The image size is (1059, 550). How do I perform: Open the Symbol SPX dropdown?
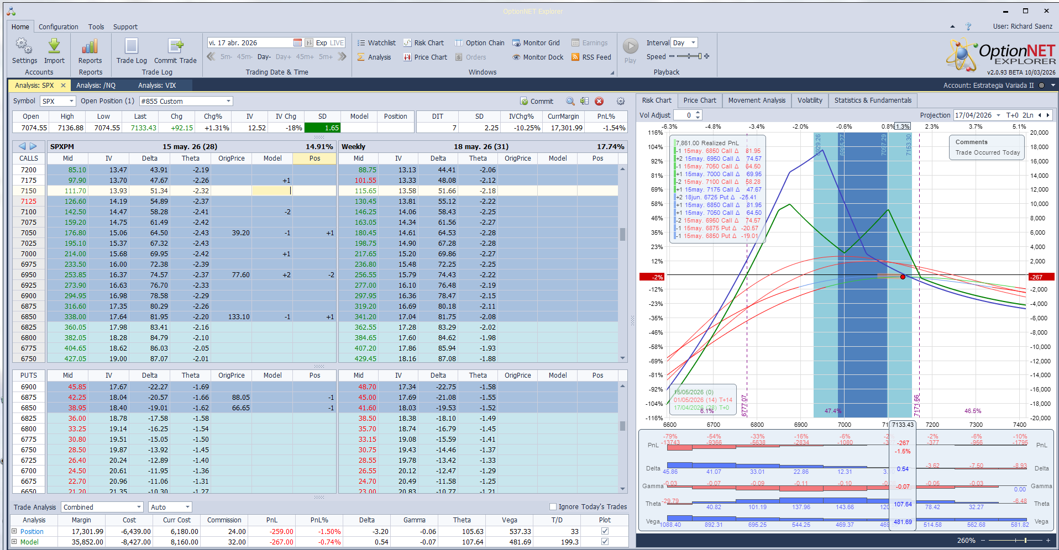[71, 101]
